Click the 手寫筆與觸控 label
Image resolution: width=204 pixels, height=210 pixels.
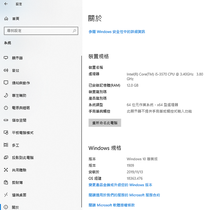(x=99, y=111)
